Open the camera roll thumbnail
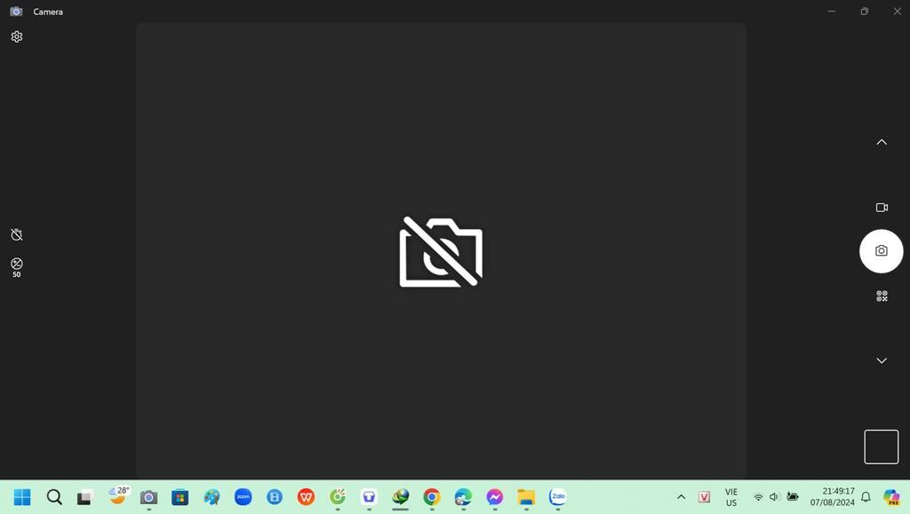Viewport: 910px width, 514px height. pyautogui.click(x=881, y=447)
